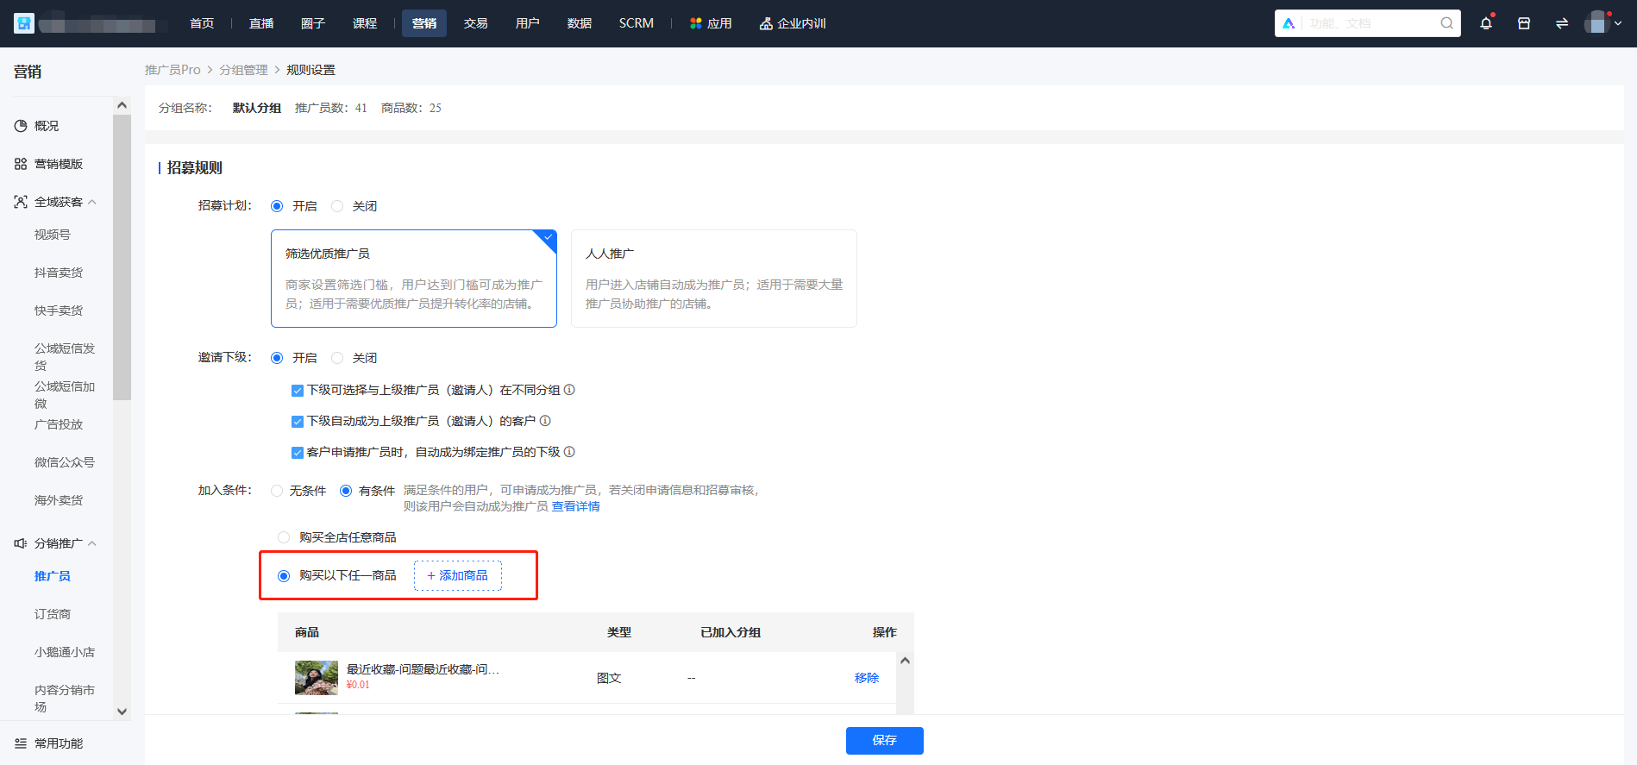Open 海外卖货 in sidebar
1637x765 pixels.
coord(59,500)
